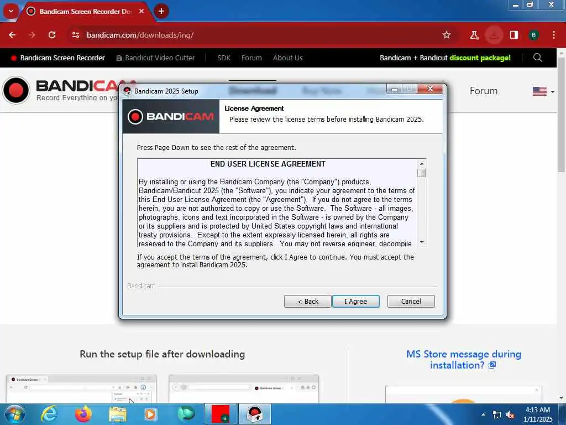
Task: Open site information icon in address bar
Action: pos(75,35)
